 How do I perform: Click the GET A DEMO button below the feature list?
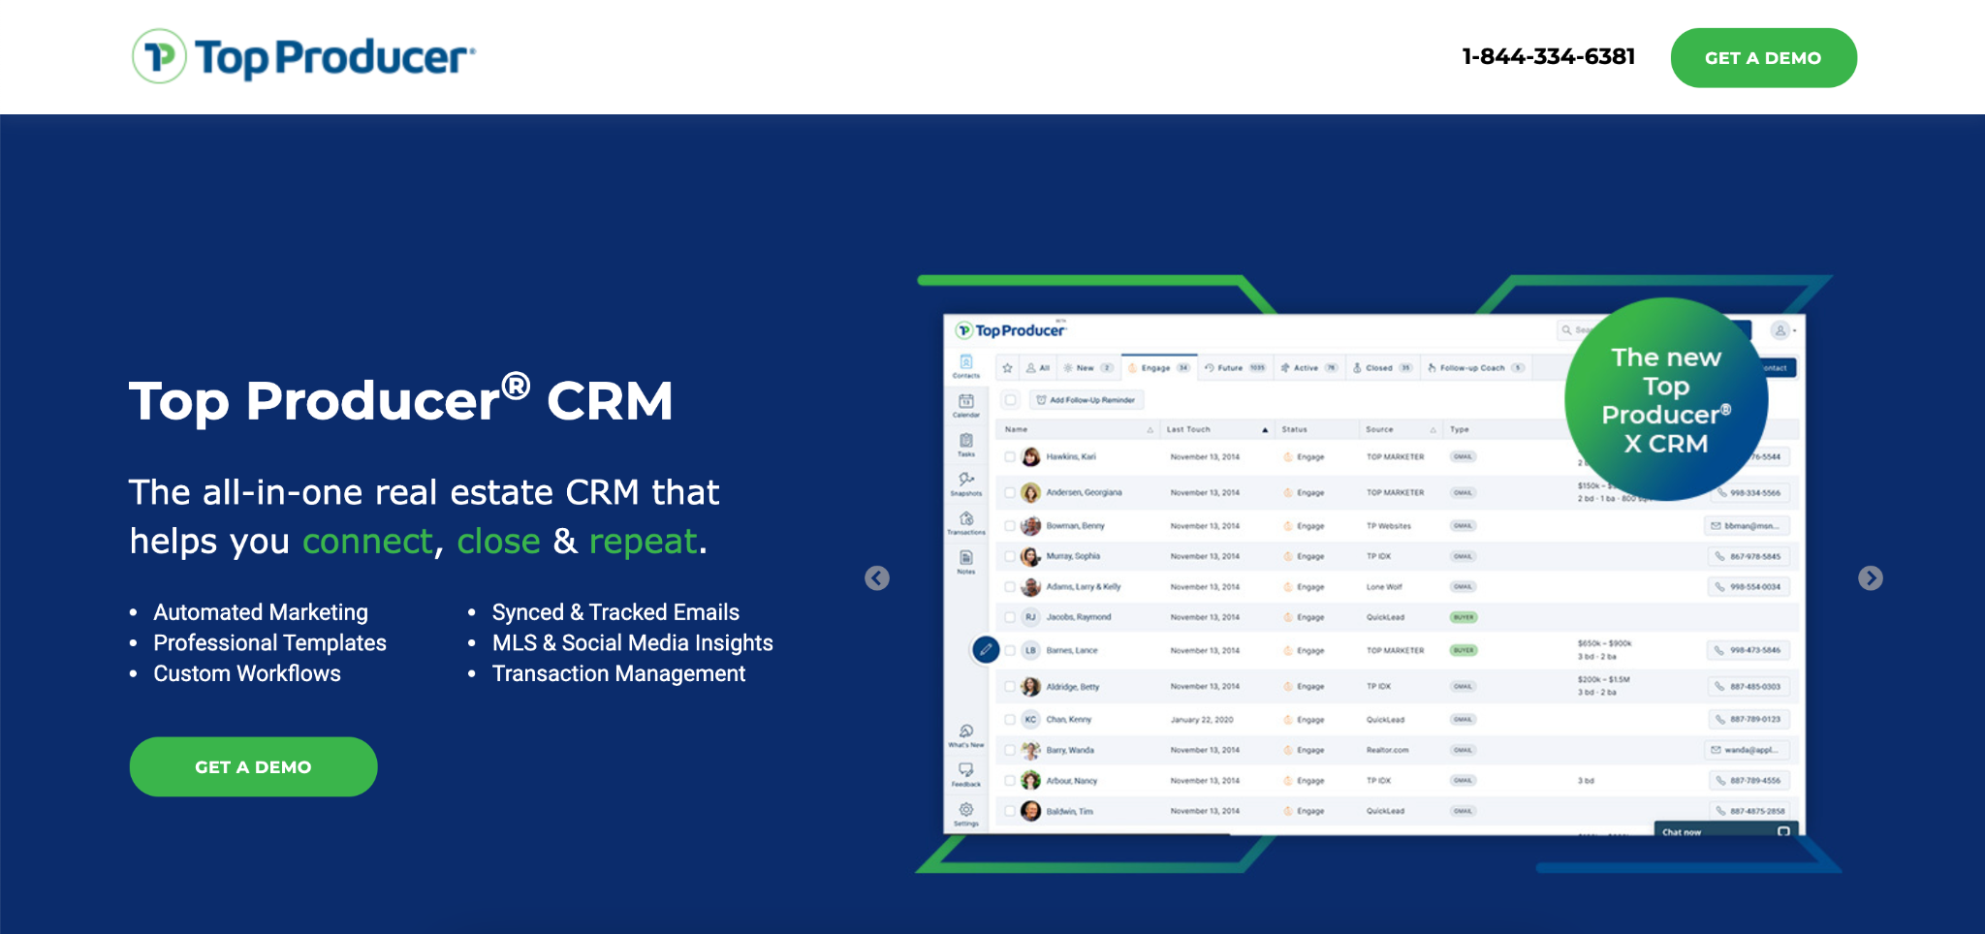pos(253,766)
